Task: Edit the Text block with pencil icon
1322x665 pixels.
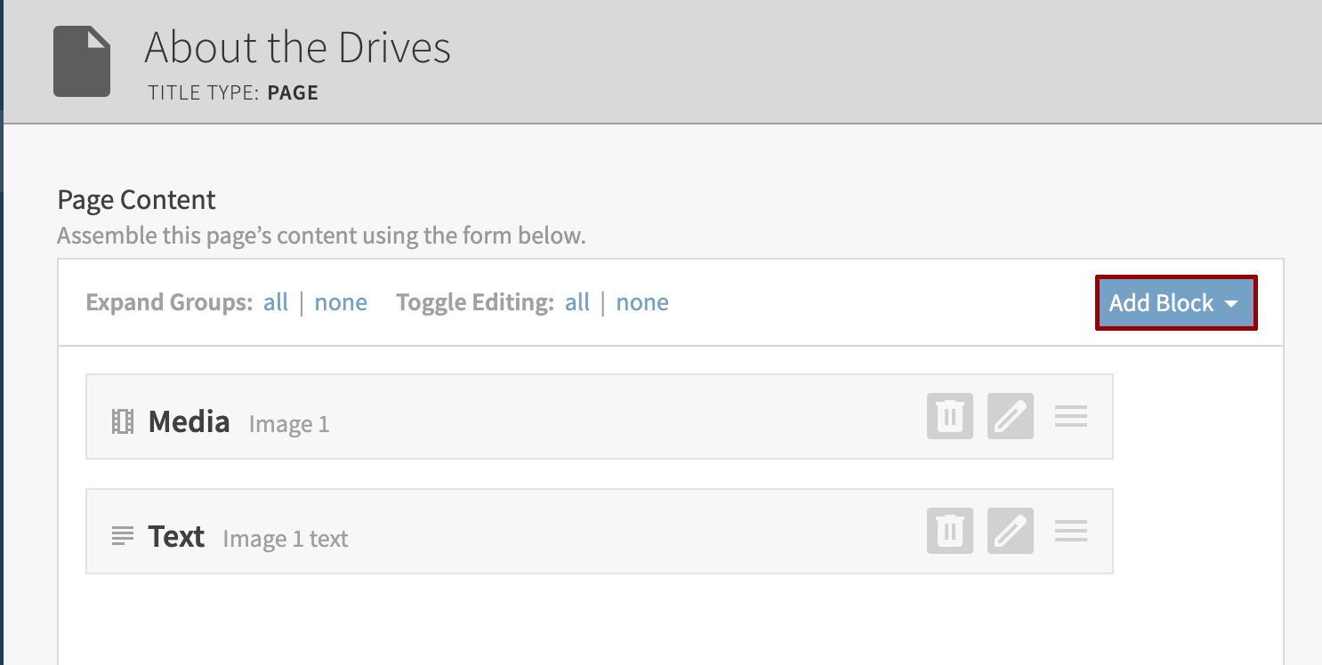Action: 1011,531
